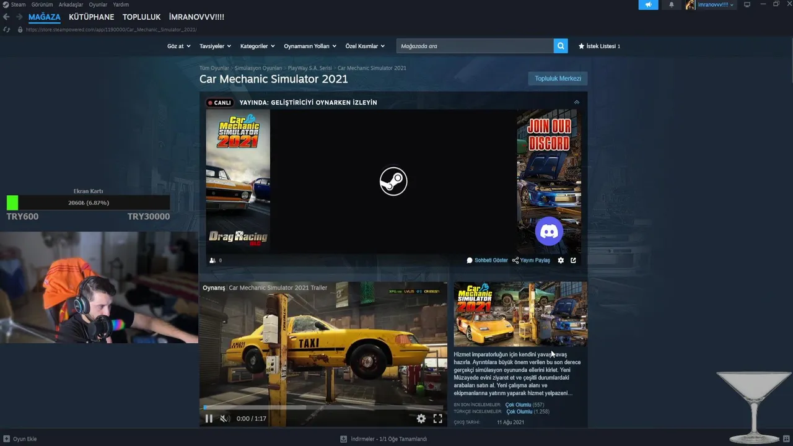The image size is (793, 446).
Task: Click the 11 Ağu 2021 release date
Action: point(510,422)
